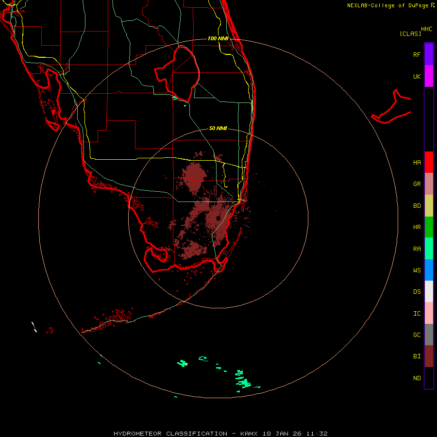Click the HA red legend swatch
The width and height of the screenshot is (437, 437).
pos(429,162)
